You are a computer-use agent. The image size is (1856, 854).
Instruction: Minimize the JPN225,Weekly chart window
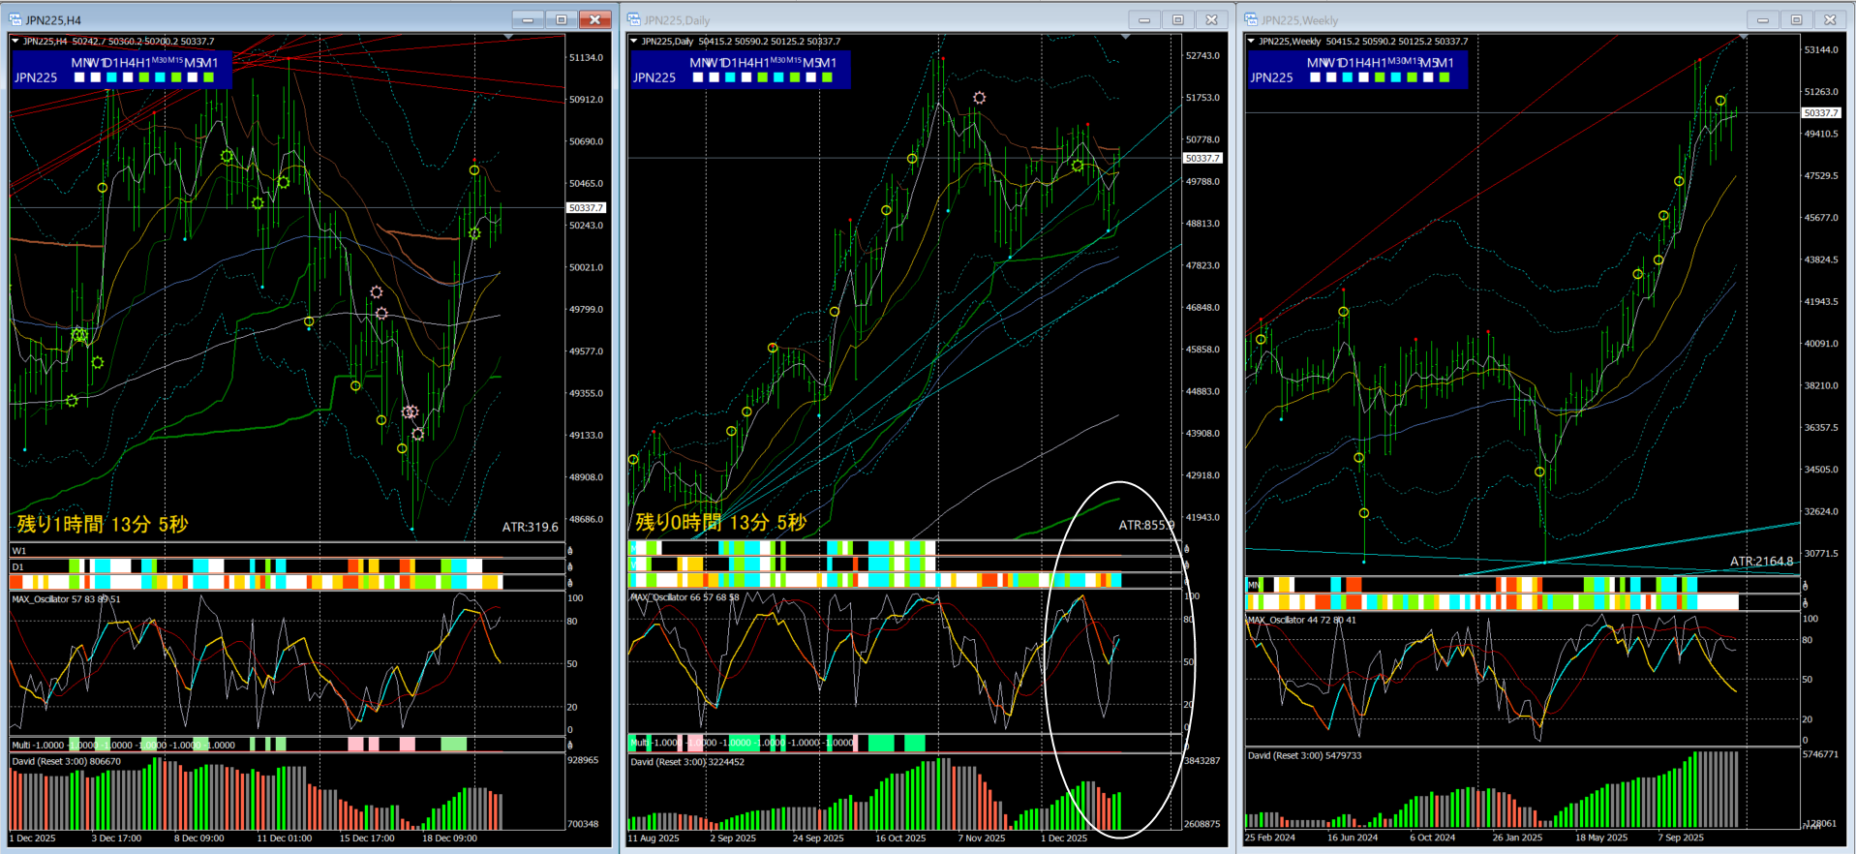(x=1763, y=19)
